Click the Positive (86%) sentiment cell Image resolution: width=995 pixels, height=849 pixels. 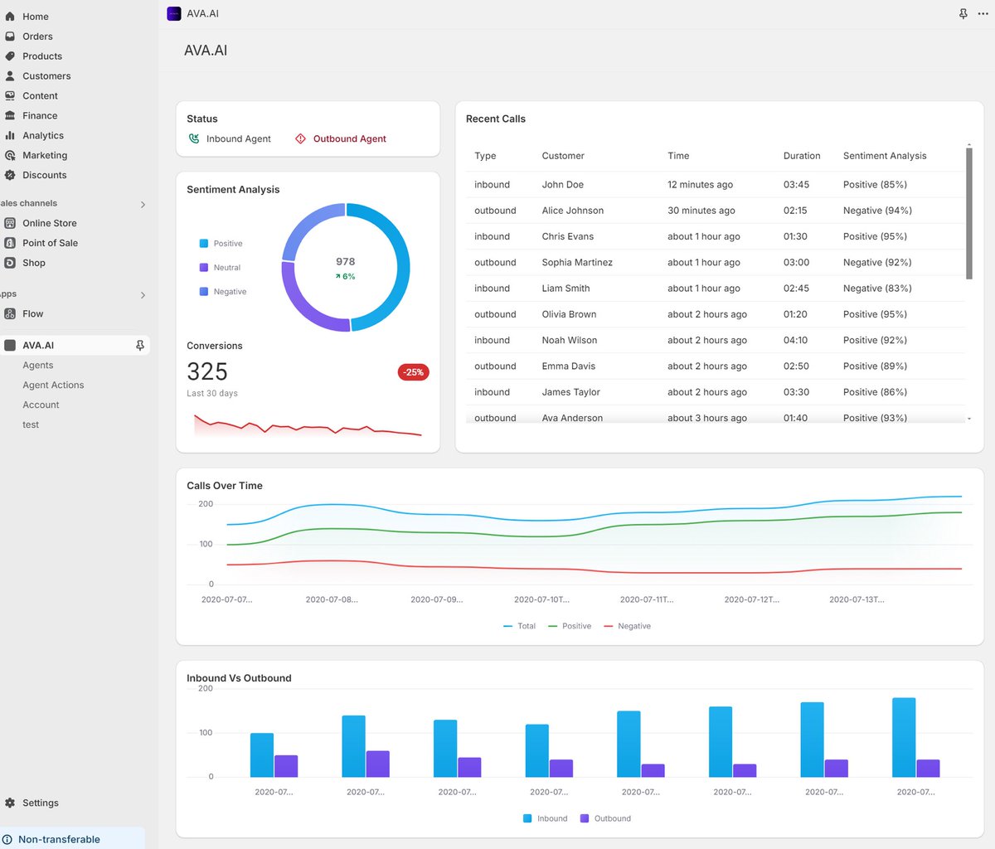(x=875, y=392)
